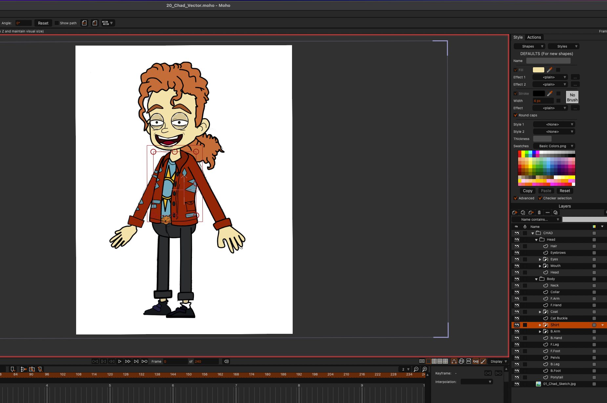607x403 pixels.
Task: Open layer options three-dots icon
Action: tap(547, 212)
